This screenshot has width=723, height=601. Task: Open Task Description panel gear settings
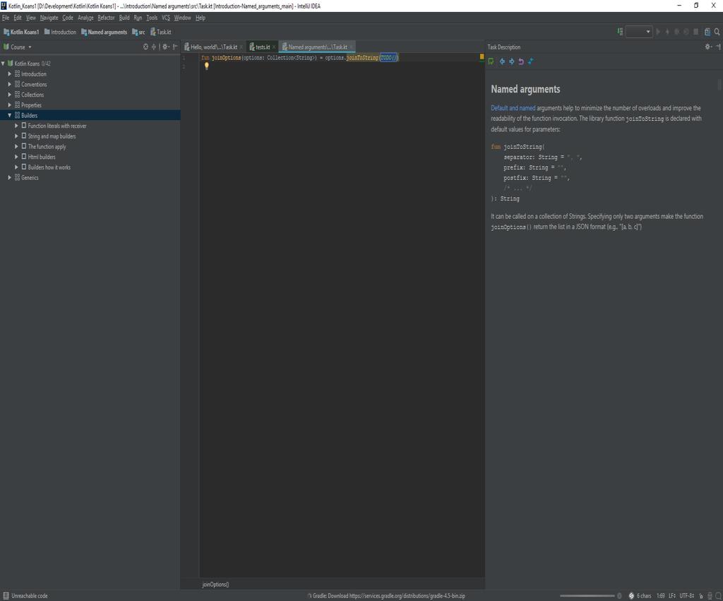708,47
